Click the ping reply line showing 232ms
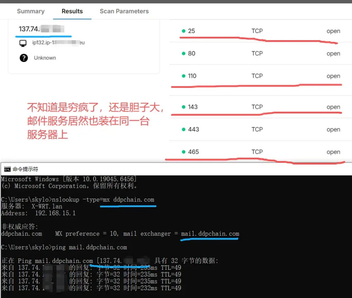This screenshot has height=298, width=352. click(x=91, y=288)
